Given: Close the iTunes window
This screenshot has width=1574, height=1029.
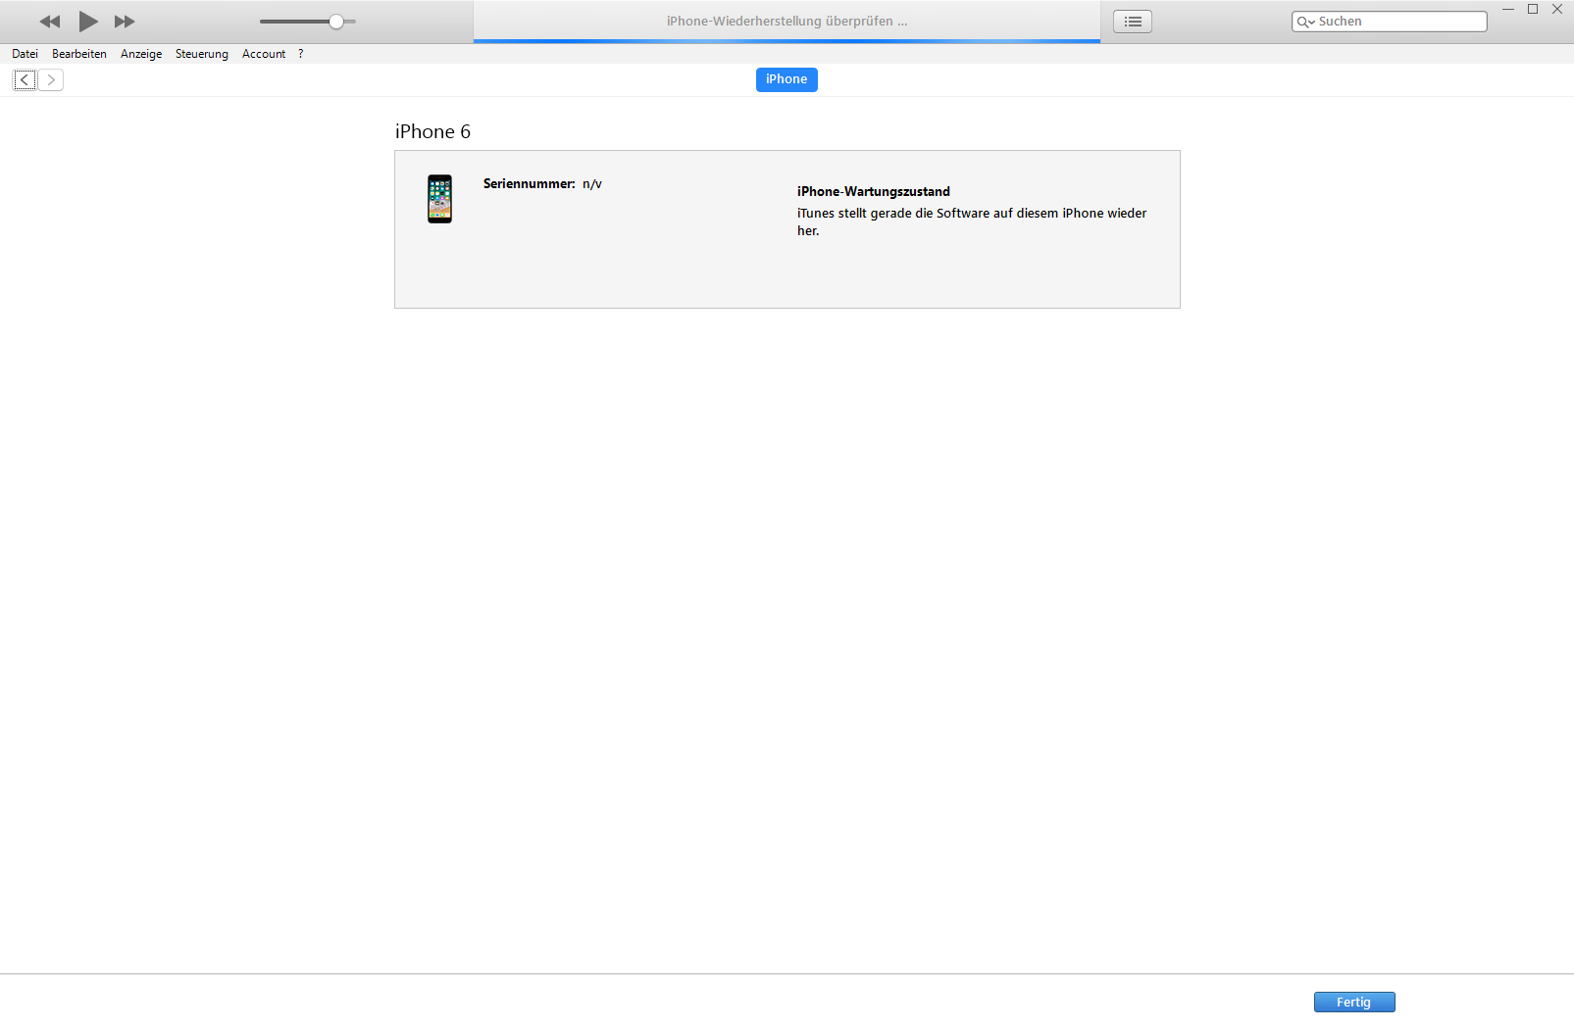Looking at the screenshot, I should [x=1557, y=10].
